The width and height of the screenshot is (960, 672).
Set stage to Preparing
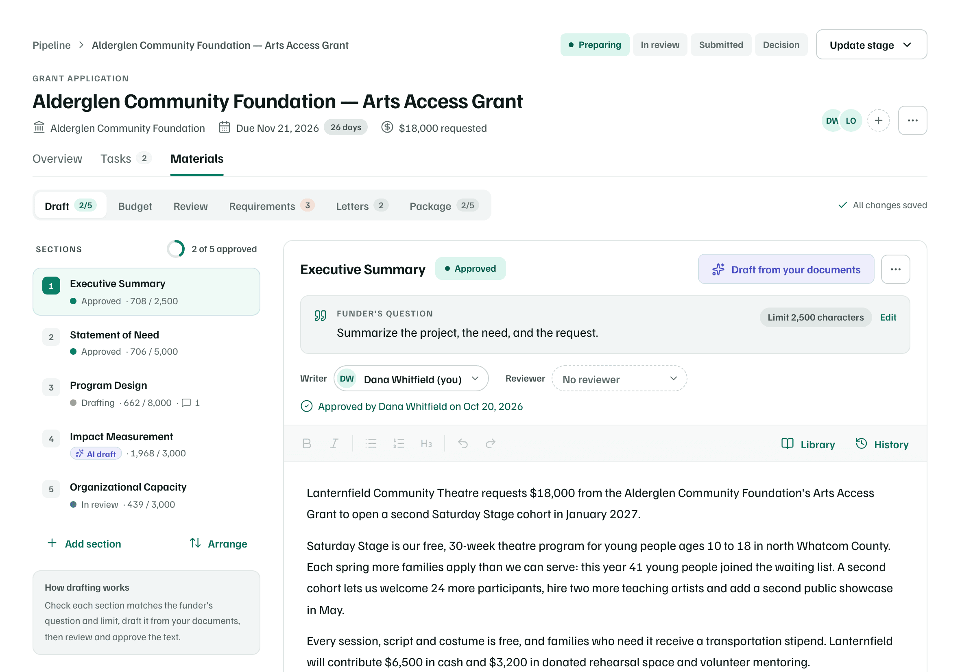point(595,45)
